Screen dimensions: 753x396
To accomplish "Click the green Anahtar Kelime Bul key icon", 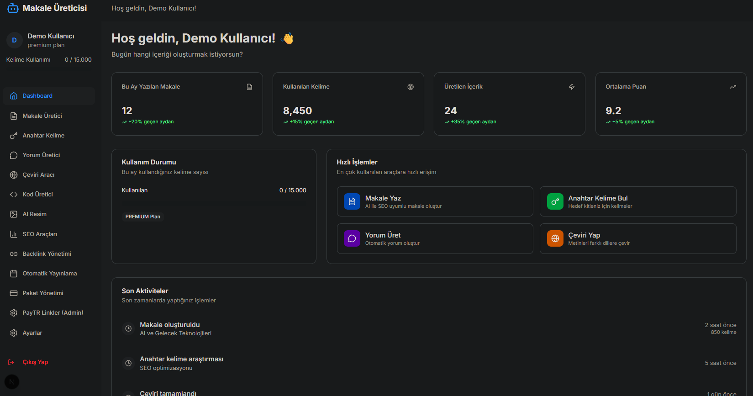I will pyautogui.click(x=555, y=201).
